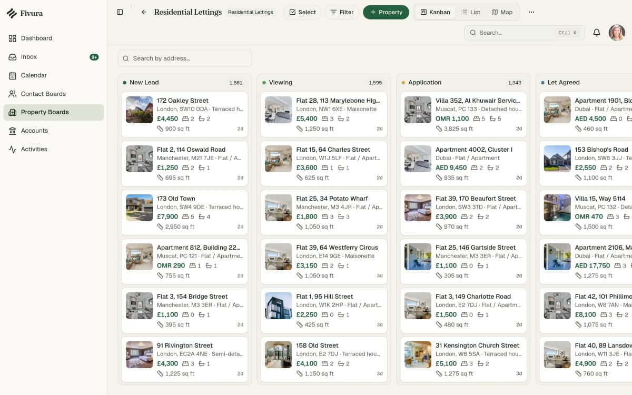Screen dimensions: 632x395
Task: Click the Fivura logo icon
Action: click(12, 13)
